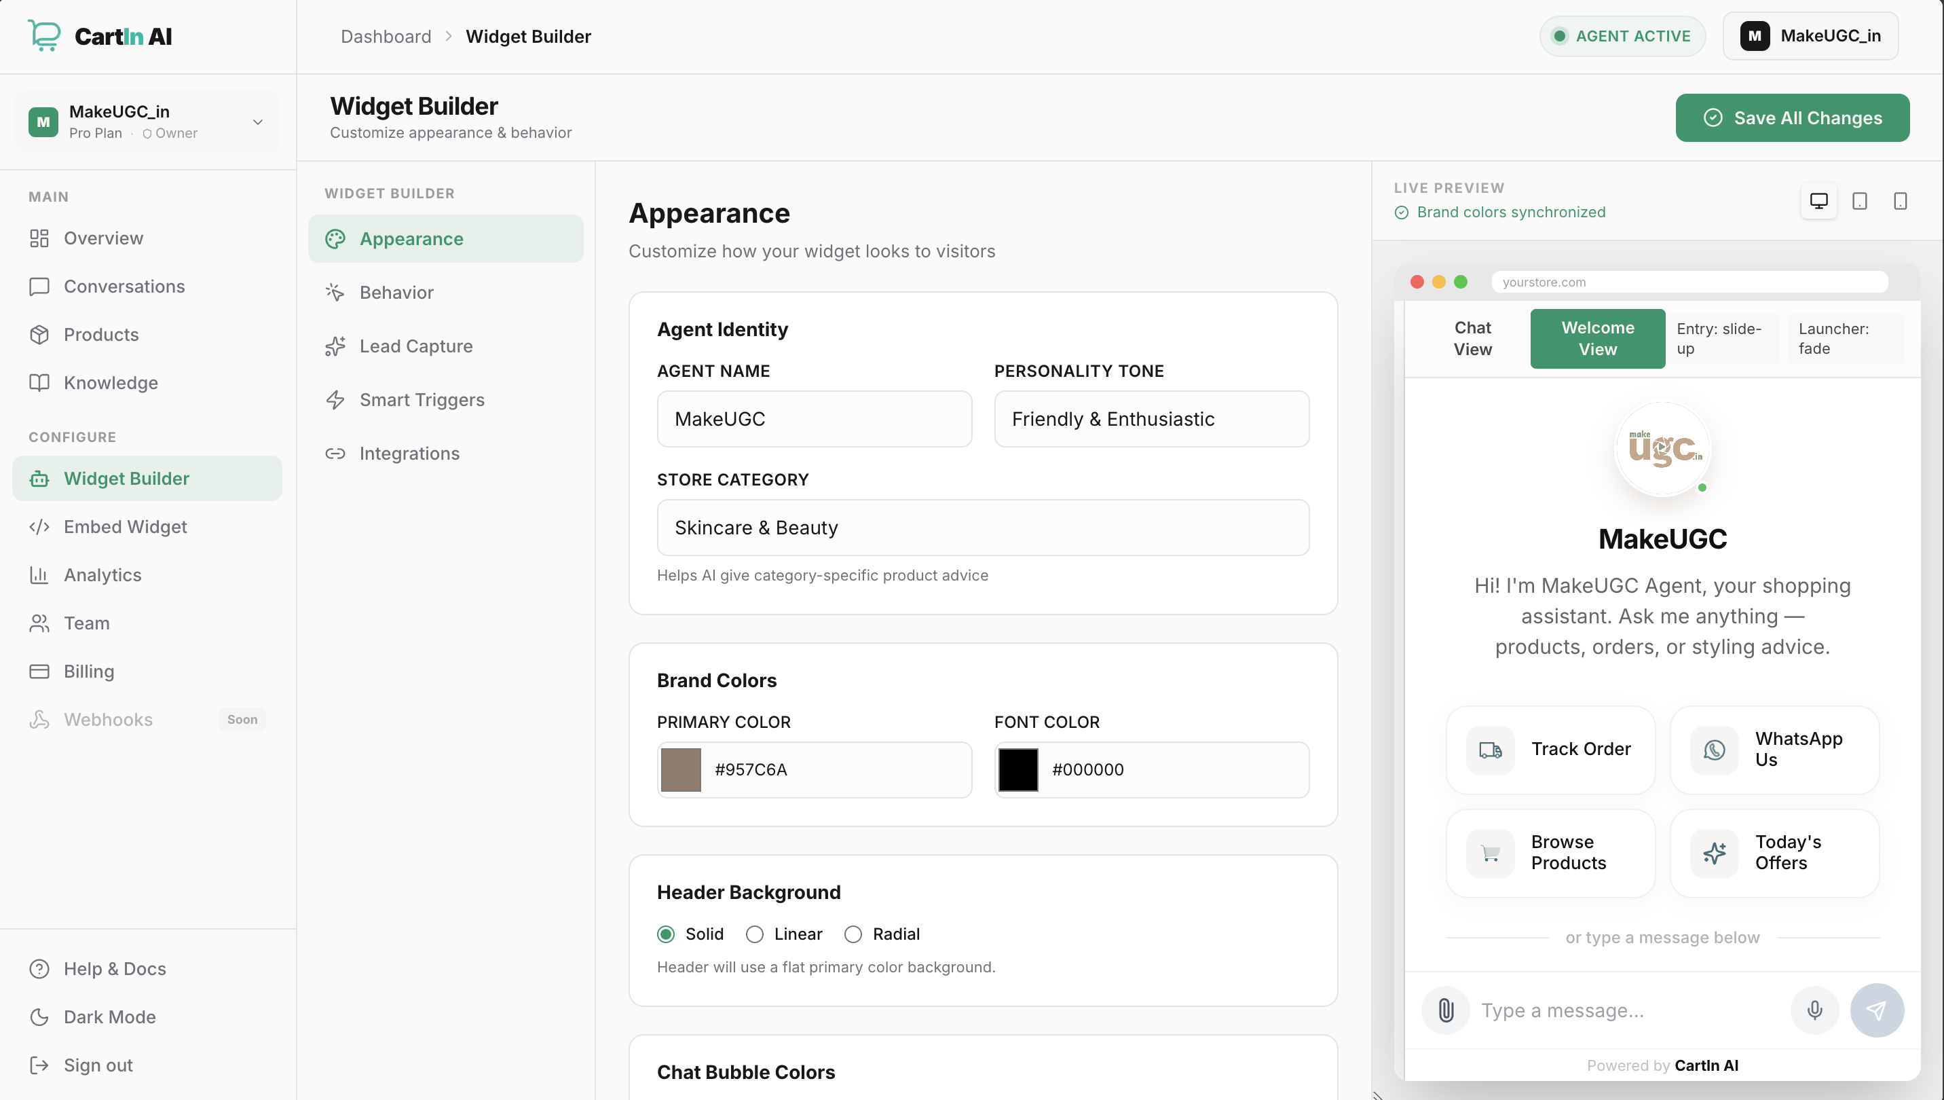
Task: Open the MakeUGC_in account menu in header
Action: [x=1810, y=35]
